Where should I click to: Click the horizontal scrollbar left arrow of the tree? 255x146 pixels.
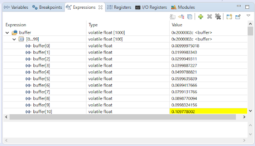point(6,117)
